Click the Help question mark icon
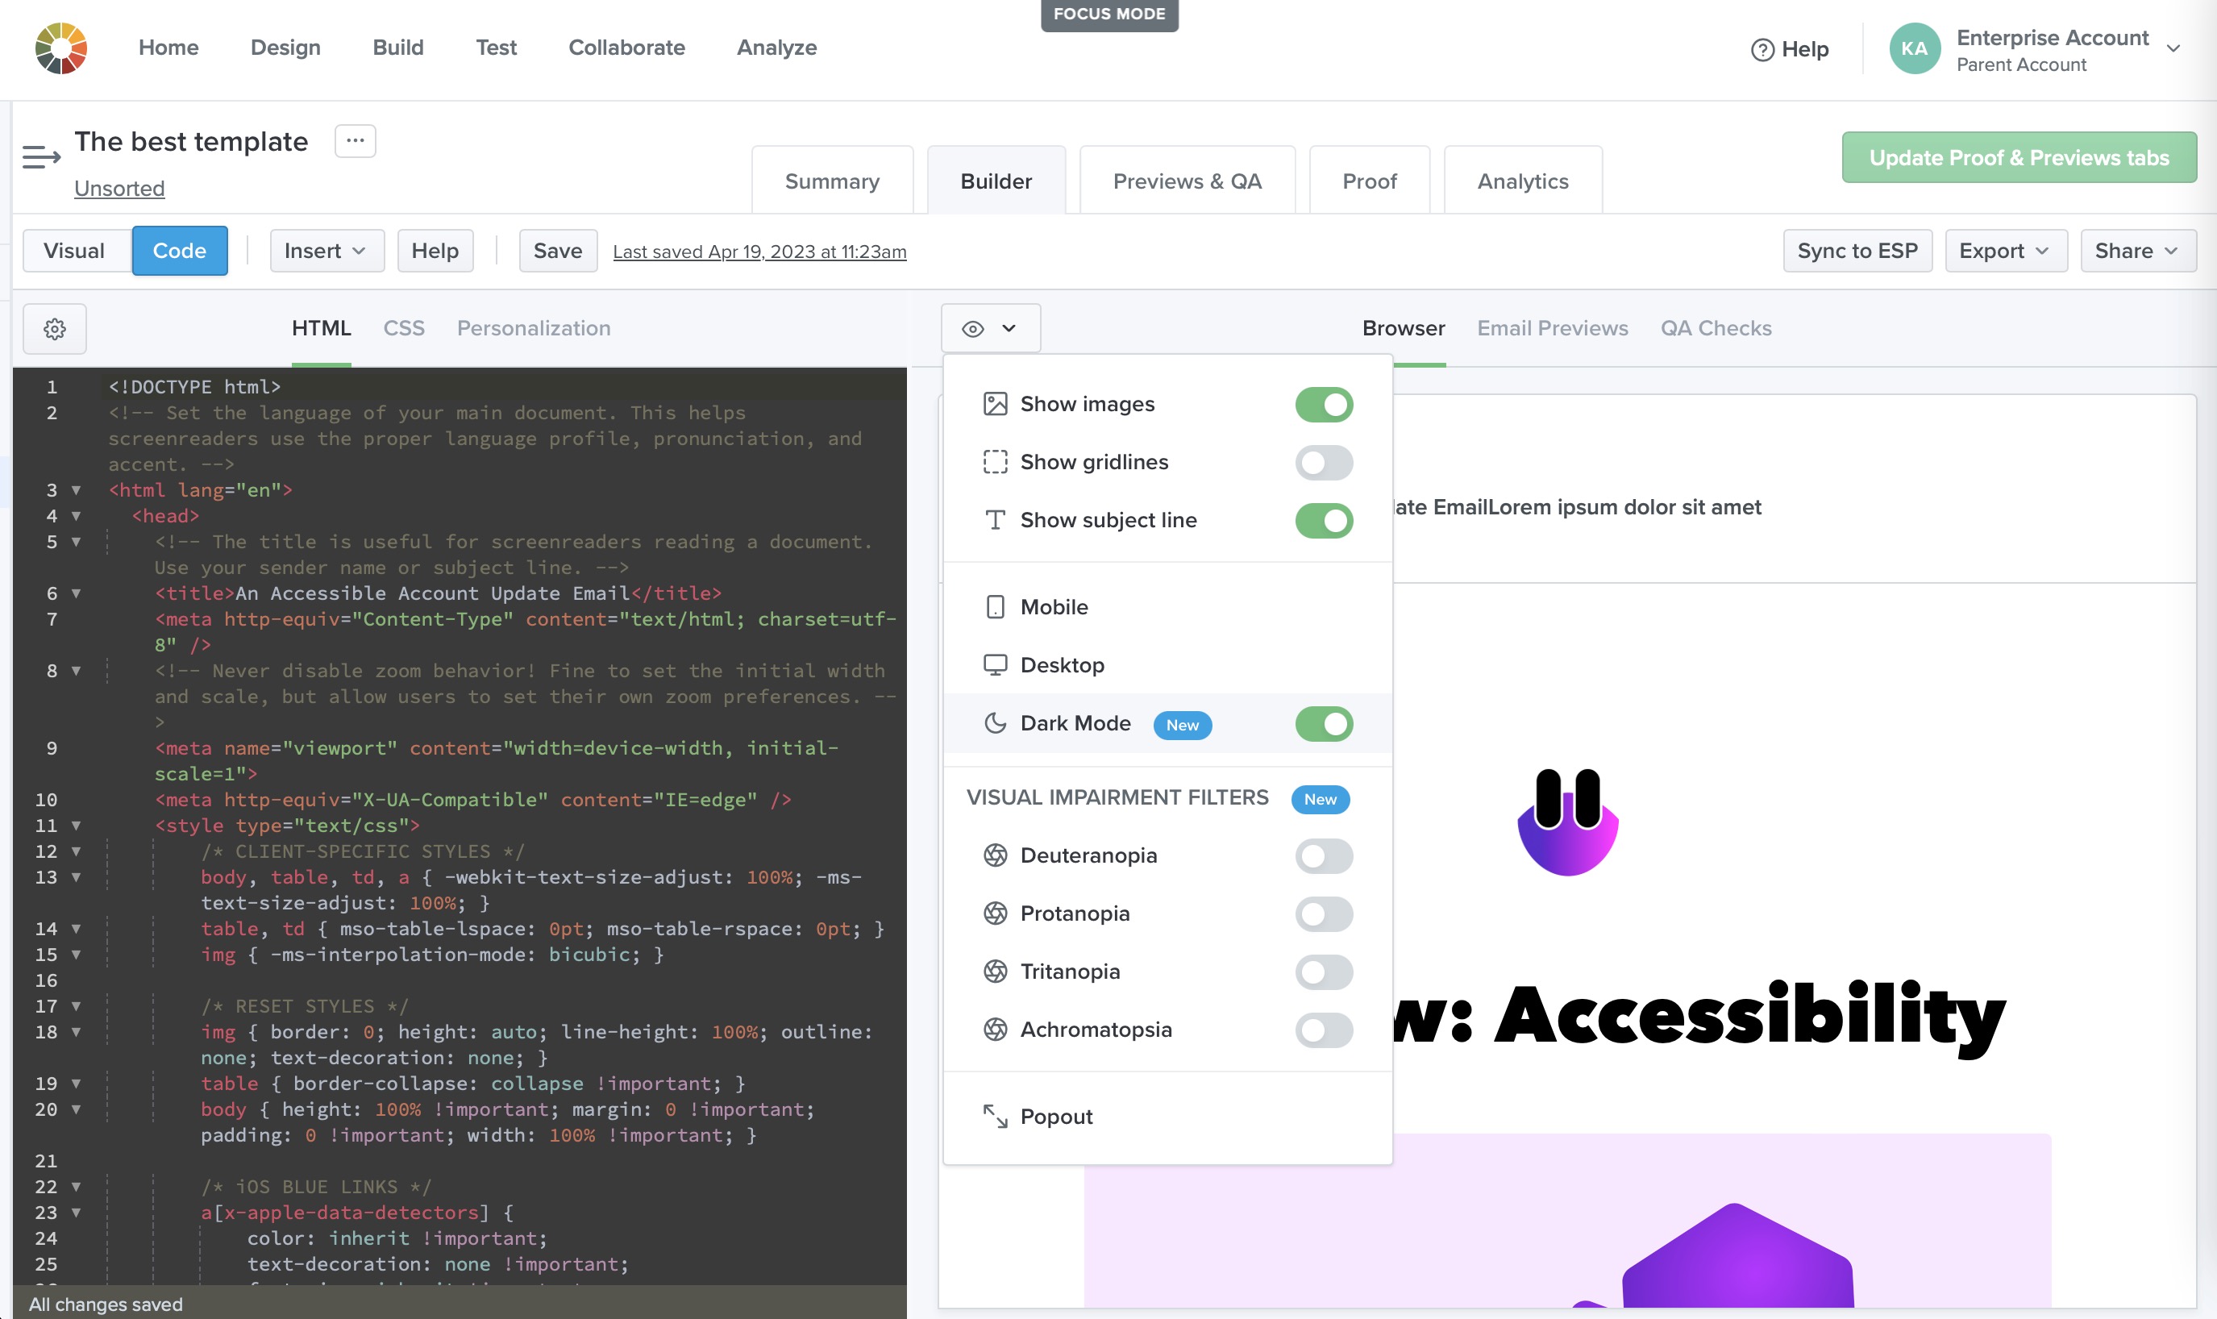Image resolution: width=2217 pixels, height=1319 pixels. (x=1762, y=50)
